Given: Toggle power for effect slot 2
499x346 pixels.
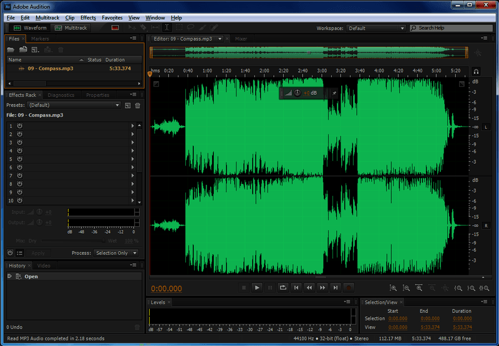Looking at the screenshot, I should pos(20,134).
